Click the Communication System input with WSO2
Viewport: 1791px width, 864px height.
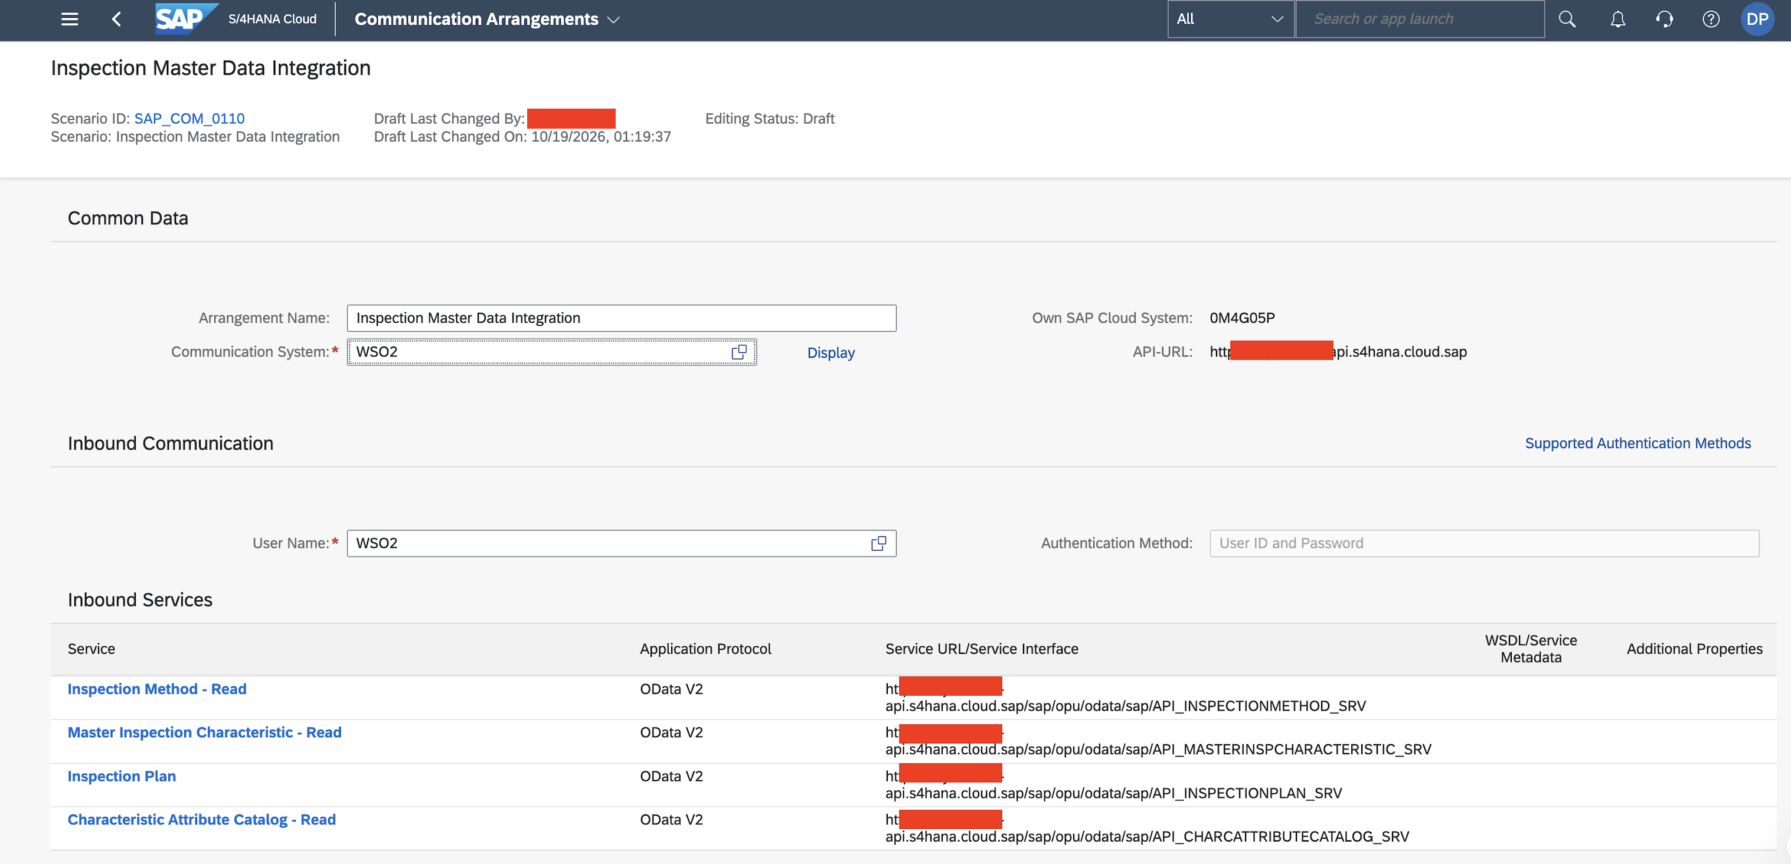click(552, 352)
